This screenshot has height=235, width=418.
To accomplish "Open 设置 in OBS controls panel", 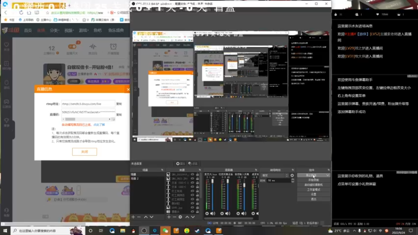I will 313,194.
